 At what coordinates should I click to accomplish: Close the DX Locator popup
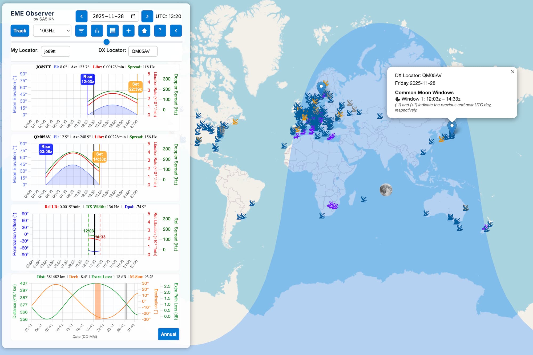coord(512,72)
